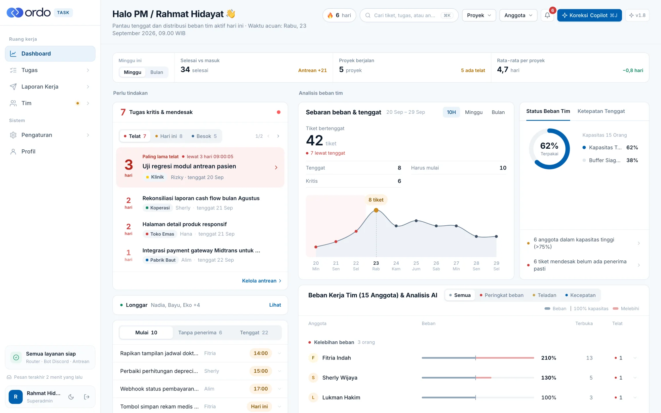The image size is (661, 413).
Task: Click the Tim people icon
Action: coord(13,103)
